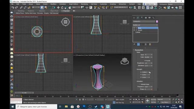
Task: Open the reference coordinate system dropdown
Action: click(x=76, y=7)
